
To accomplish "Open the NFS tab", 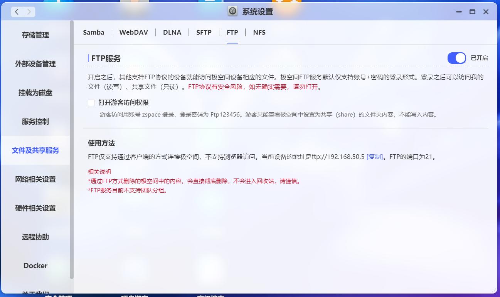I will pyautogui.click(x=259, y=32).
